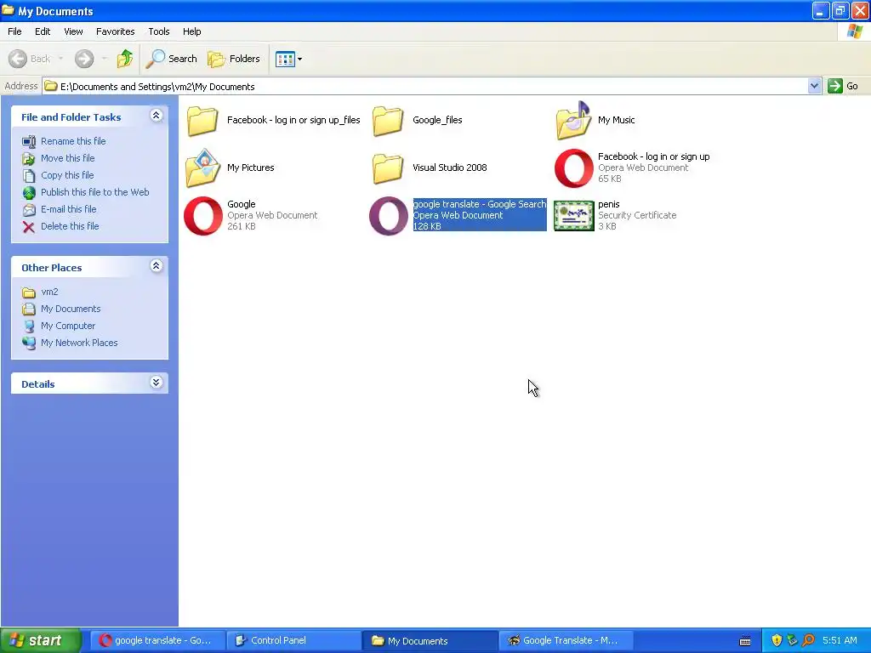Open the View menu
The height and width of the screenshot is (653, 871).
73,31
